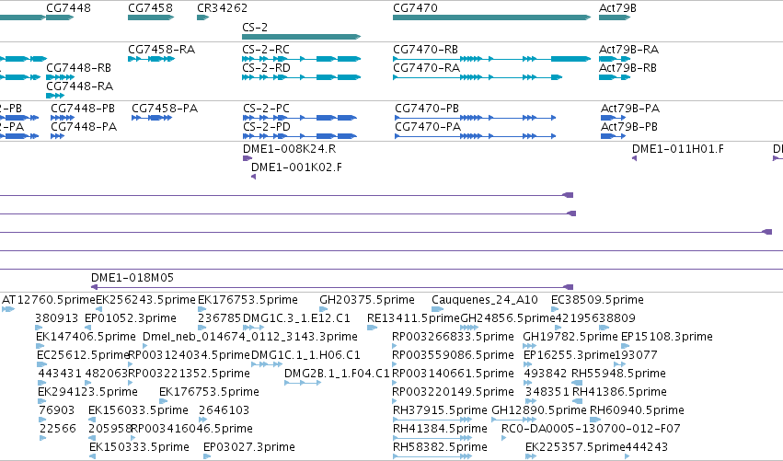Select protein CG7470-PA feature
Image resolution: width=783 pixels, height=461 pixels.
point(475,136)
